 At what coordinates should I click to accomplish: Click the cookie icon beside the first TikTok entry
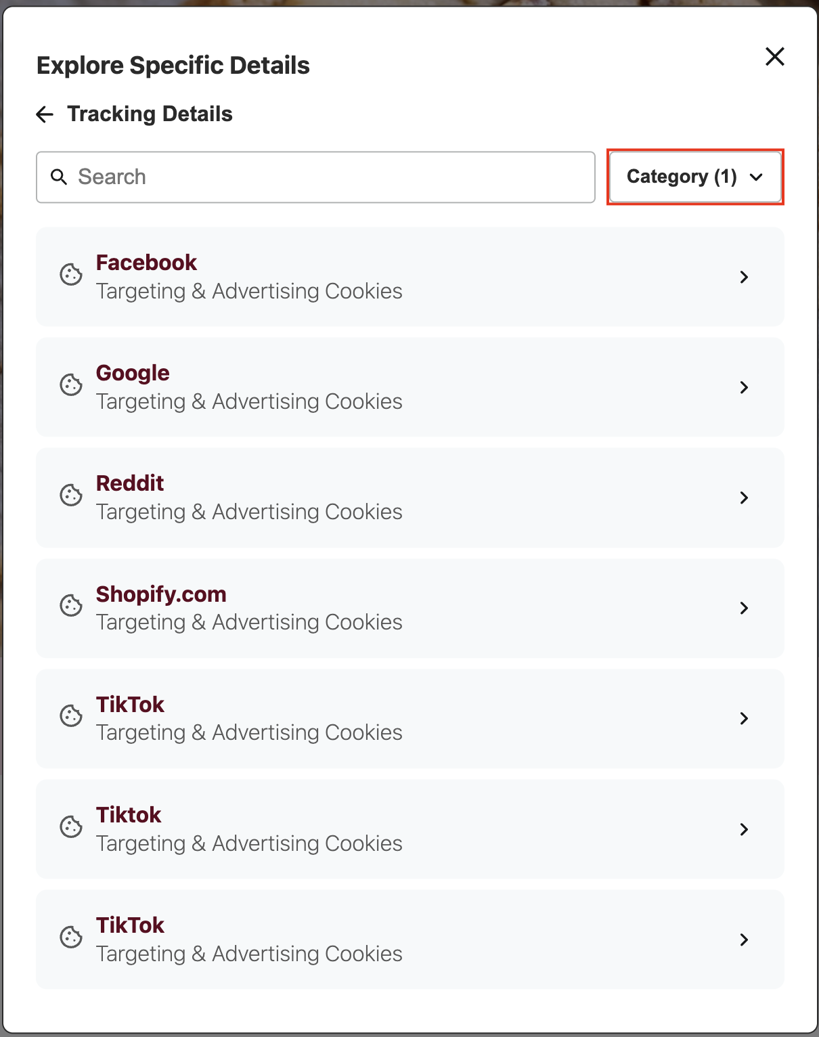coord(70,717)
